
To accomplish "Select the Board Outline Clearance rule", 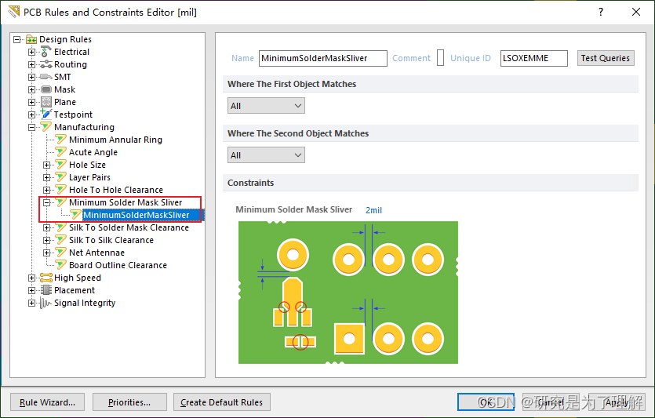I will (118, 265).
